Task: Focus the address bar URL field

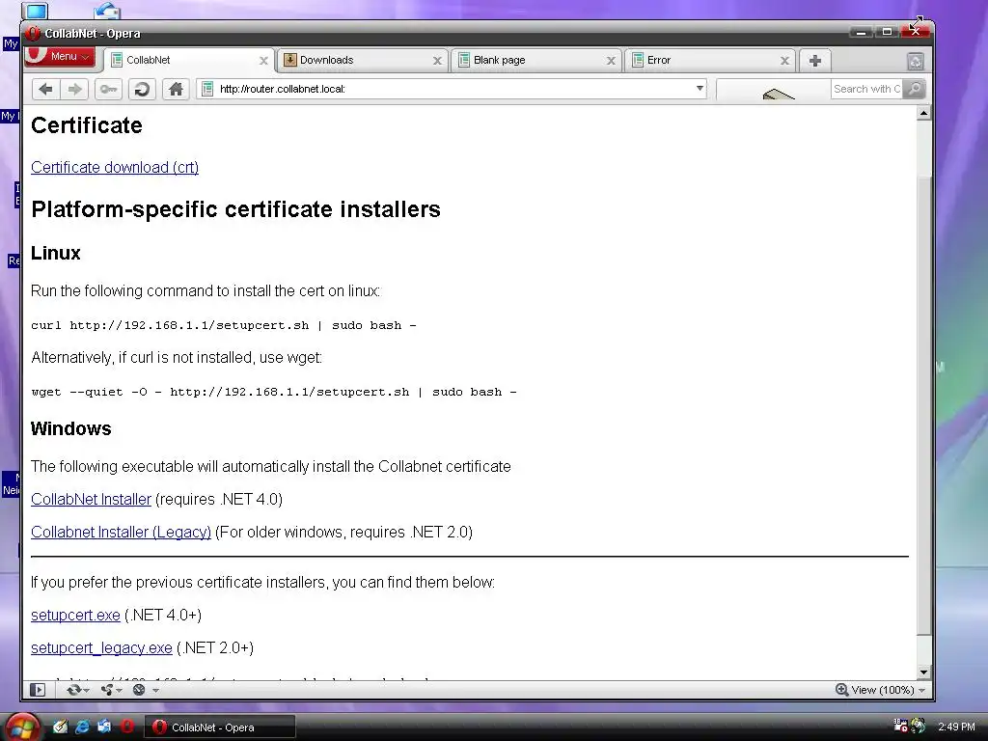Action: (452, 89)
